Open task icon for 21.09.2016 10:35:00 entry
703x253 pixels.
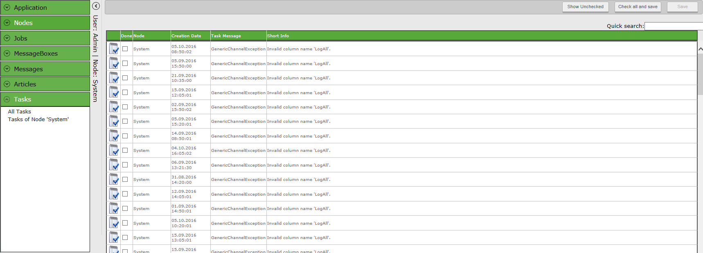114,78
